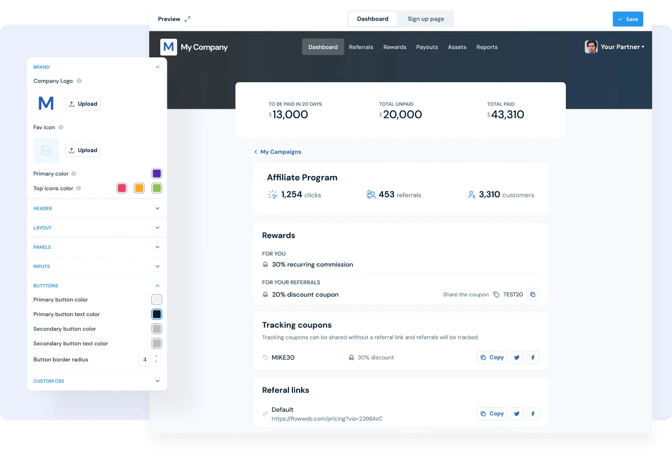672x459 pixels.
Task: Select the Company Logo M thumbnail
Action: (46, 104)
